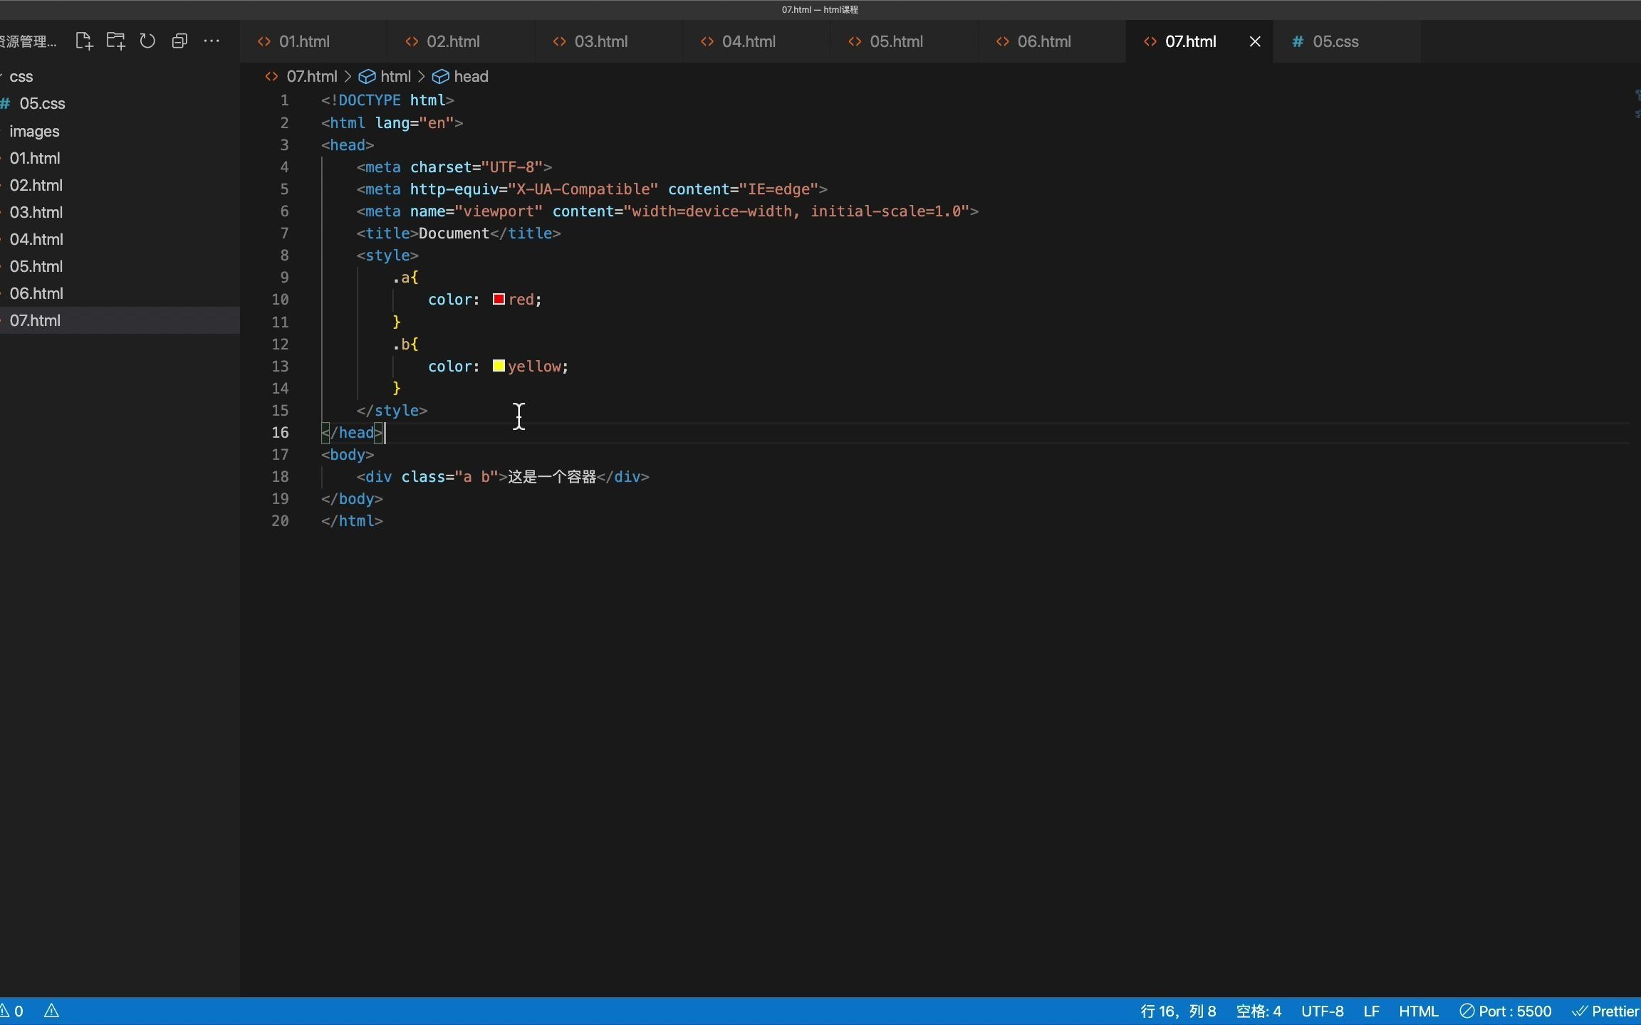Open the yellow color swatch picker
The image size is (1641, 1025).
click(x=499, y=366)
